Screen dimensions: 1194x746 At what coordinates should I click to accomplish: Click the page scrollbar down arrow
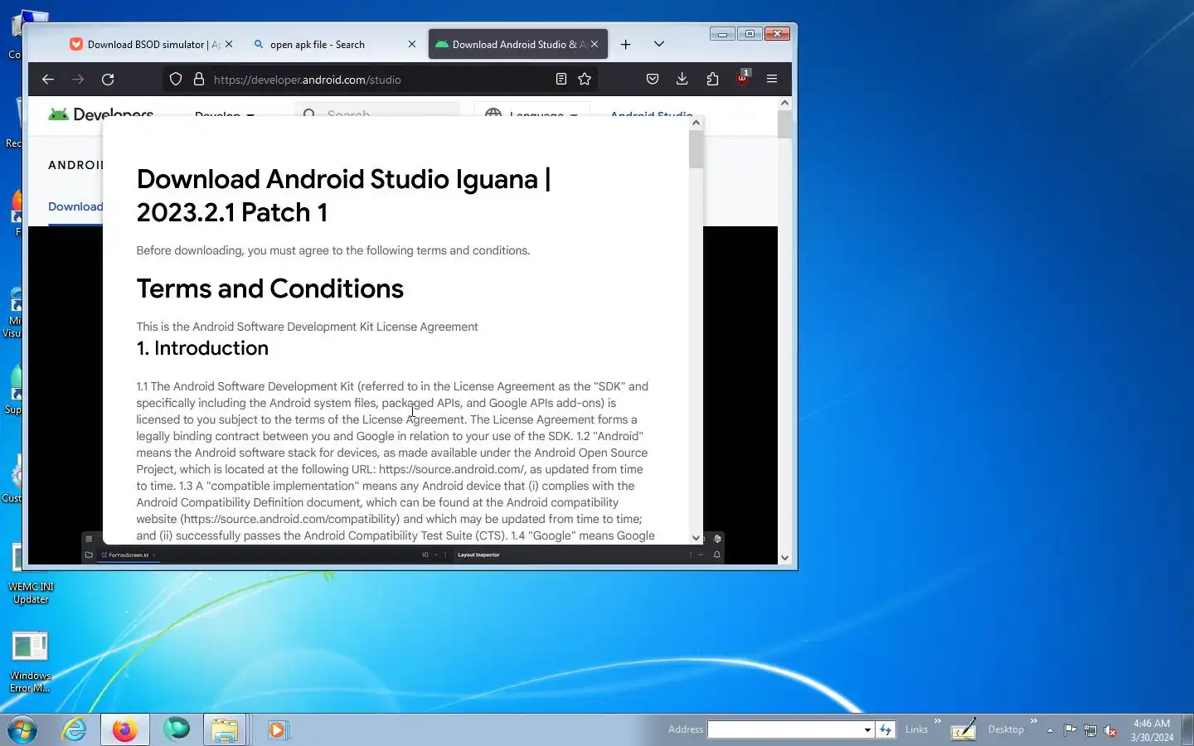(784, 558)
